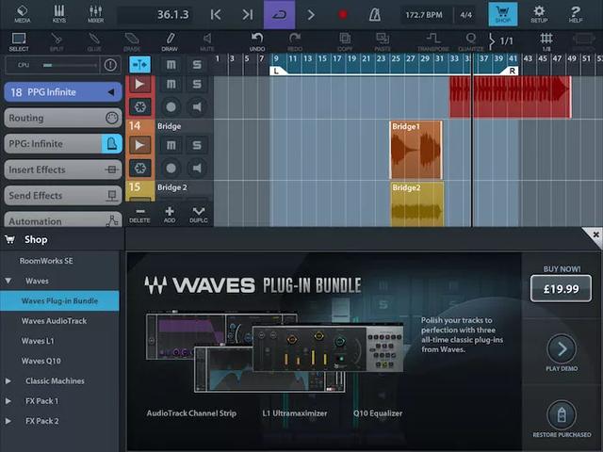Click the Bridge track play icon
Viewport: 603px width, 452px height.
[x=140, y=145]
